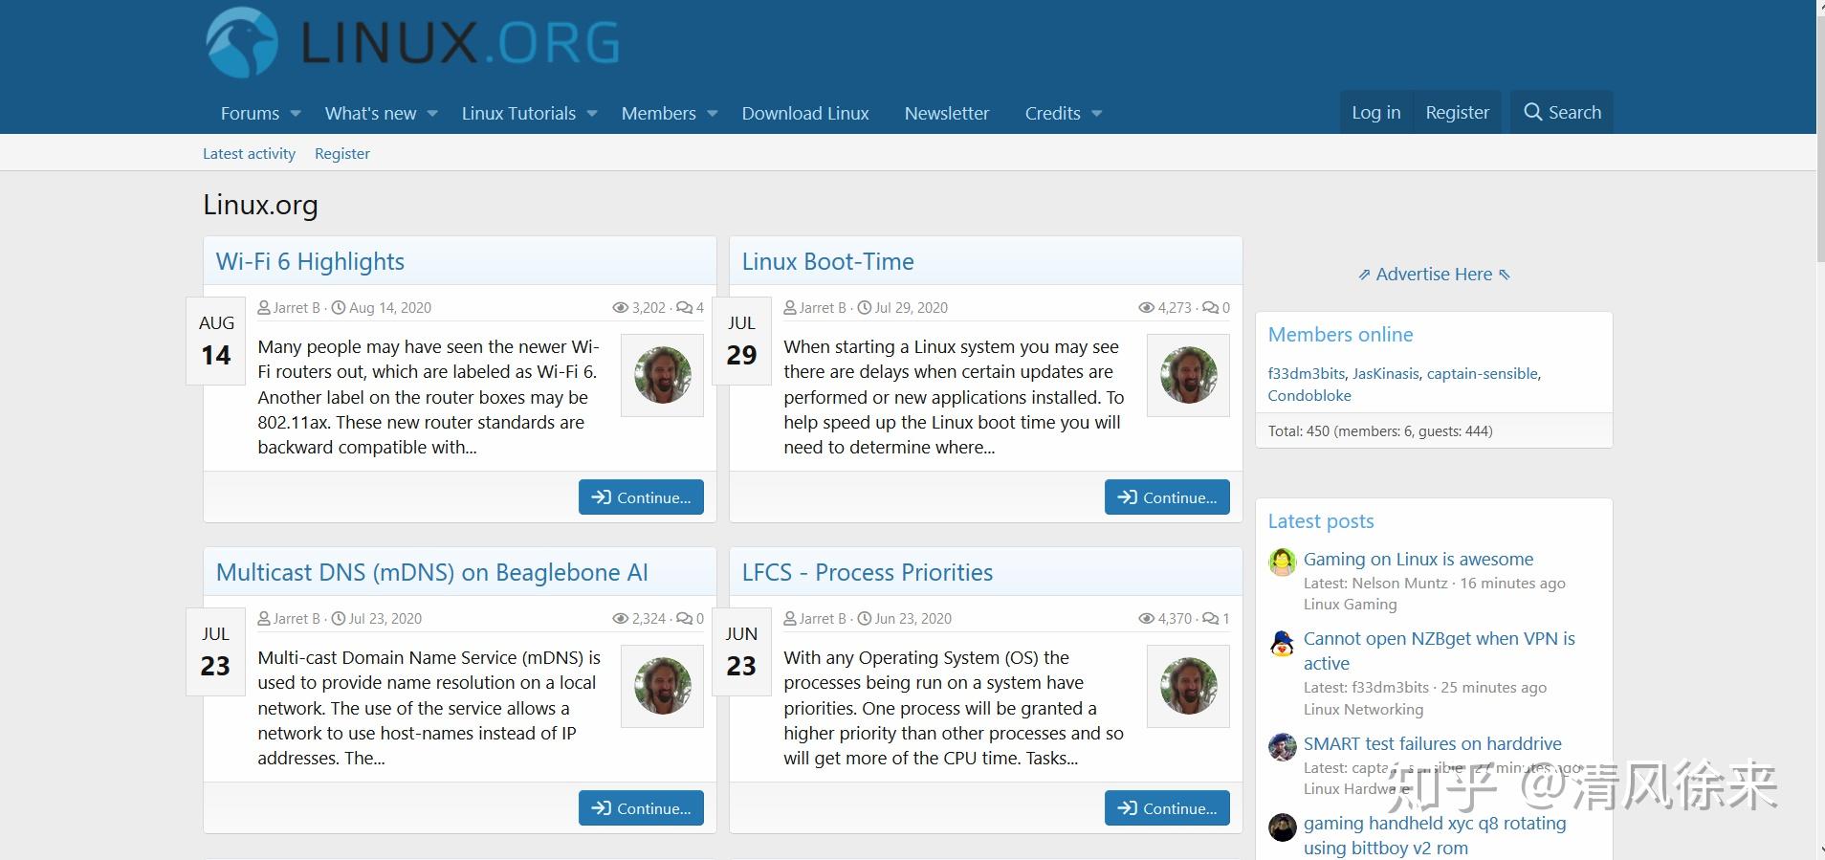The image size is (1825, 860).
Task: Click avatar beside Gaming on Linux post
Action: pos(1282,562)
